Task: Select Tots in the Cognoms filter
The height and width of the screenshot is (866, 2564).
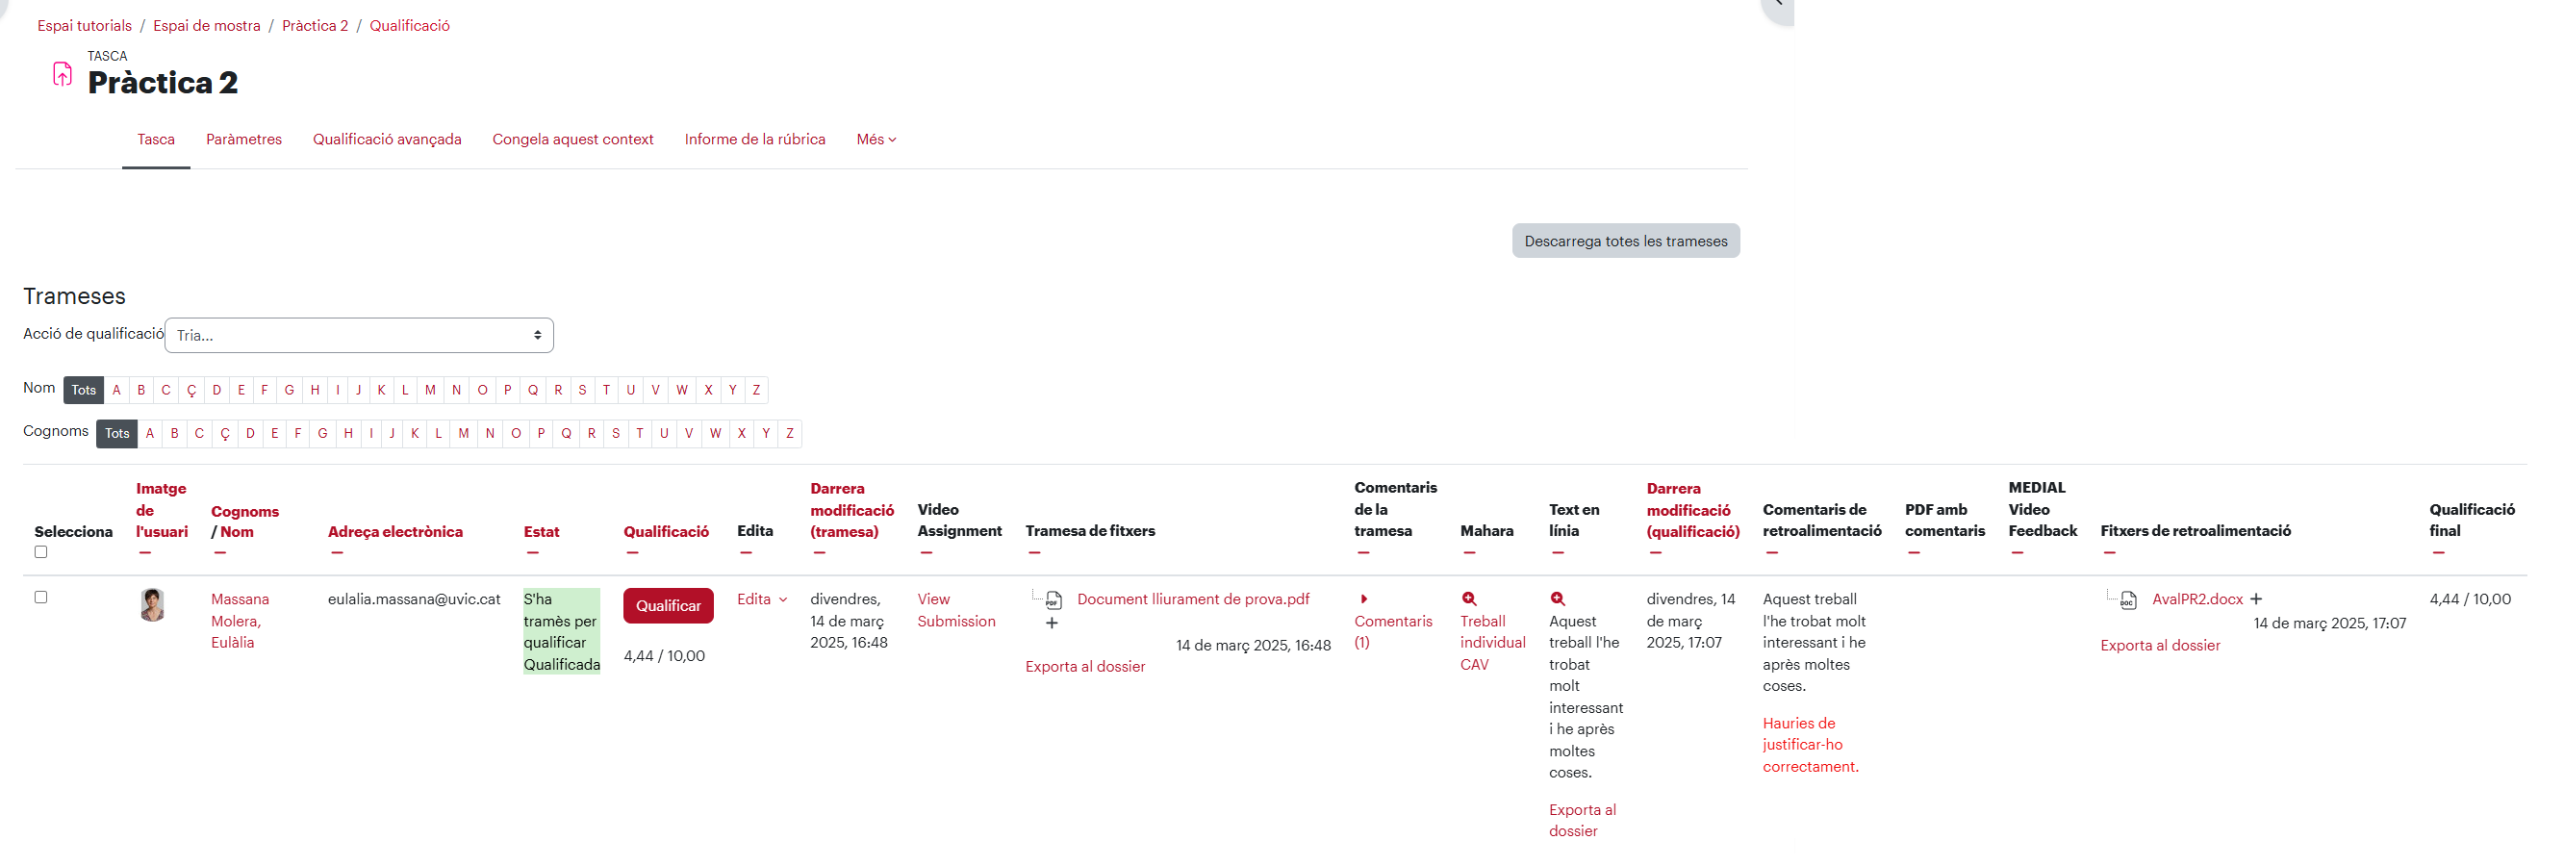Action: coord(117,434)
